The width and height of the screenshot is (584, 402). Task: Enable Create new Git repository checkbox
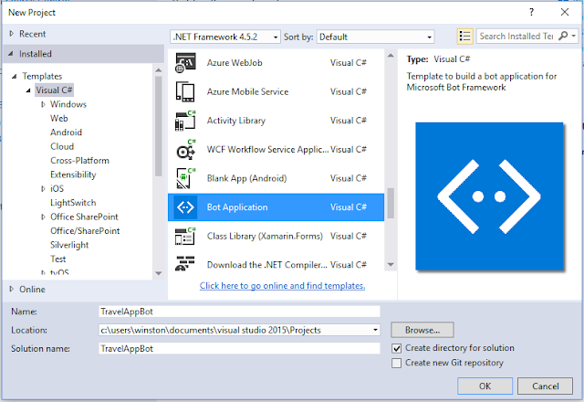pos(396,363)
